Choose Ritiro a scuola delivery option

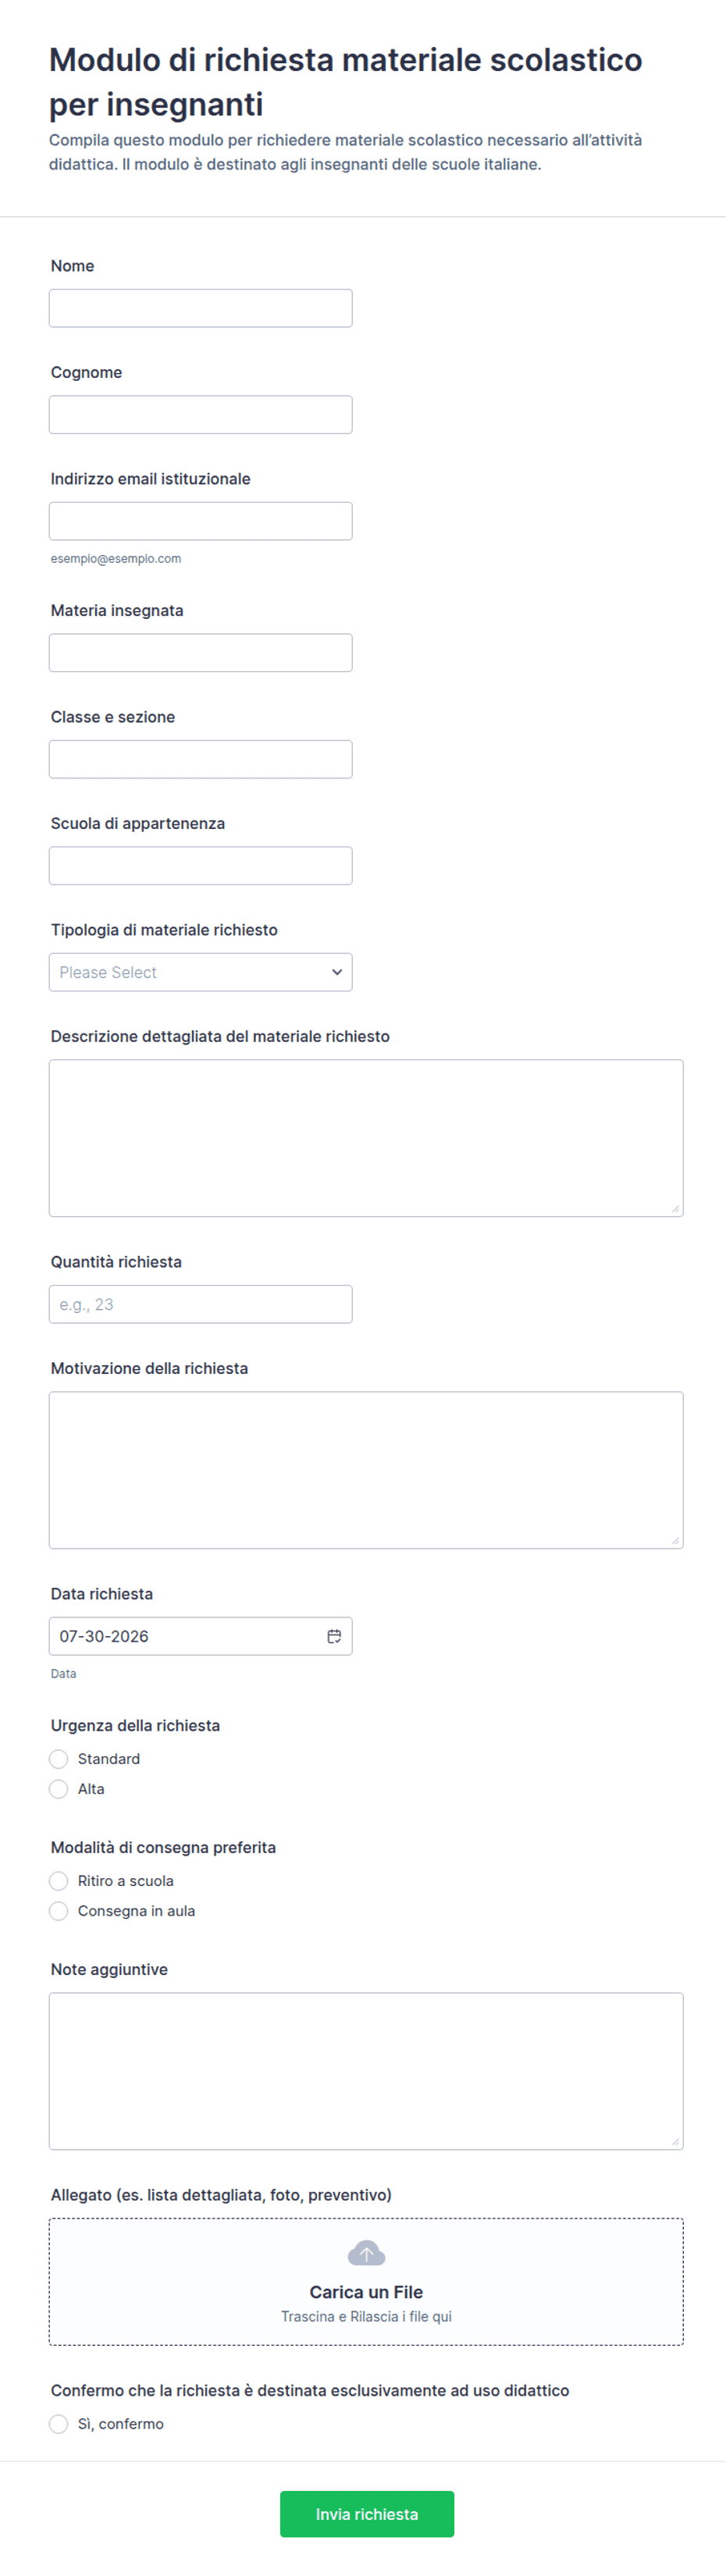pyautogui.click(x=59, y=1881)
